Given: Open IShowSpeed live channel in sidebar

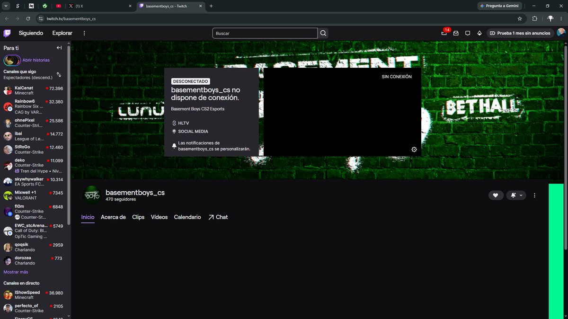Looking at the screenshot, I should click(35, 295).
